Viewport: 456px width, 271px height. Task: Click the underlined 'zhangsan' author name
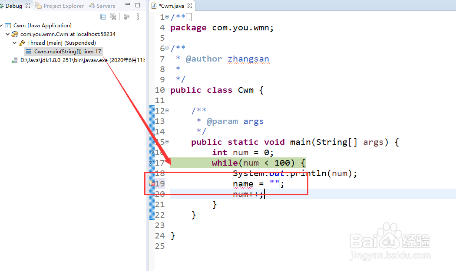(x=248, y=59)
